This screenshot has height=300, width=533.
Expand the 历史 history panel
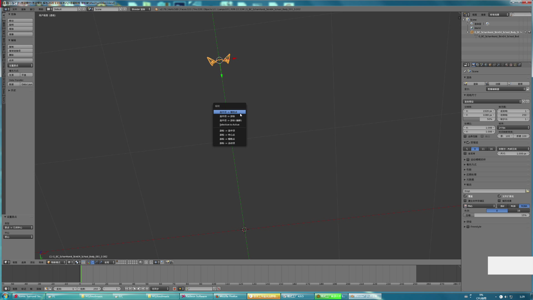point(13,90)
